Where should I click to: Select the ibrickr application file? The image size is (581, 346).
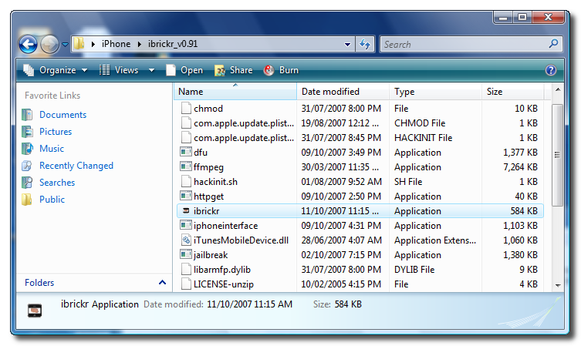[208, 211]
